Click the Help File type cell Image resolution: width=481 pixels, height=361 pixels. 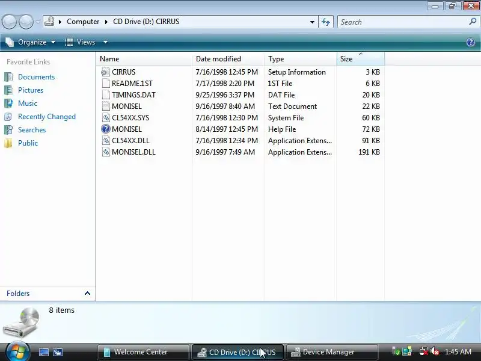(x=281, y=129)
